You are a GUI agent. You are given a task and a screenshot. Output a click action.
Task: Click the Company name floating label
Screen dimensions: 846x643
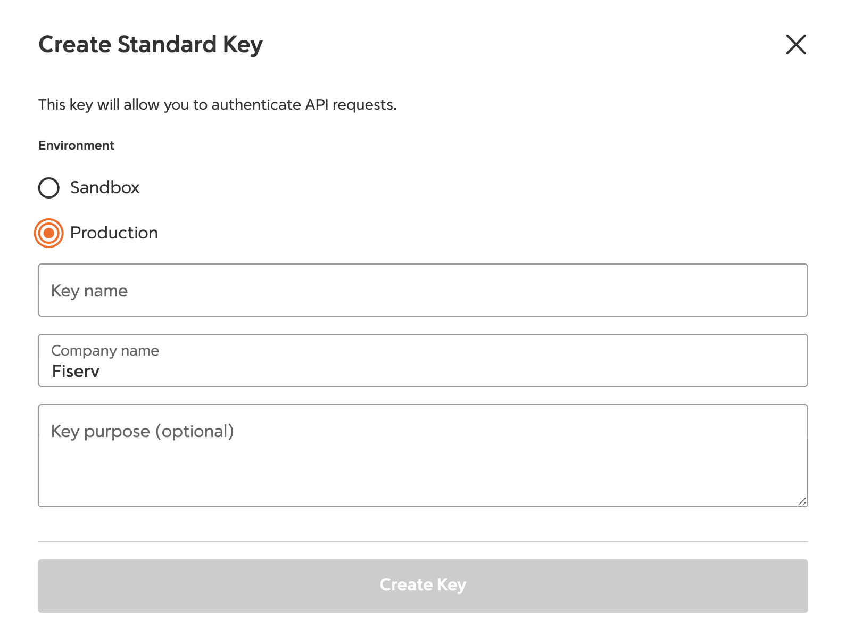coord(105,351)
